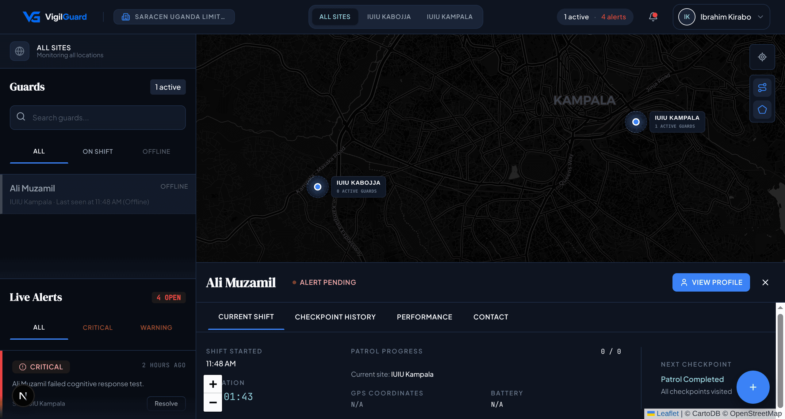
Task: Select the ALL SITES top filter
Action: [x=335, y=17]
